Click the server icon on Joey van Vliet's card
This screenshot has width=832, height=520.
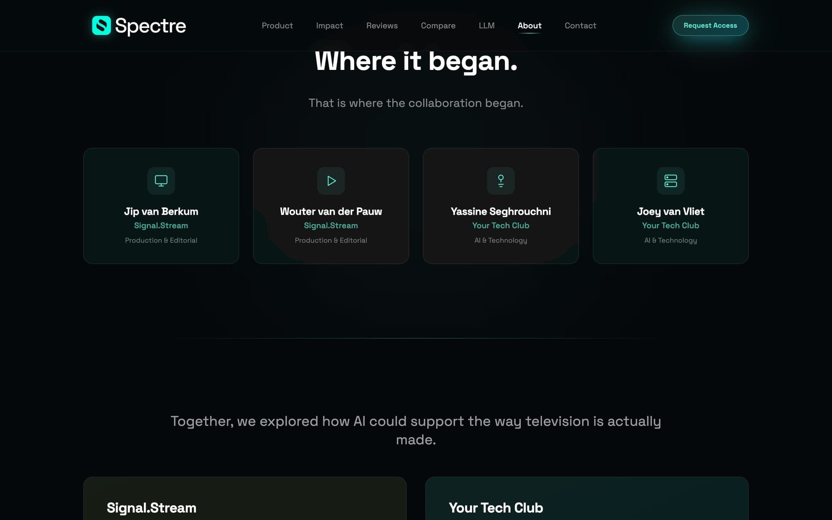[671, 181]
